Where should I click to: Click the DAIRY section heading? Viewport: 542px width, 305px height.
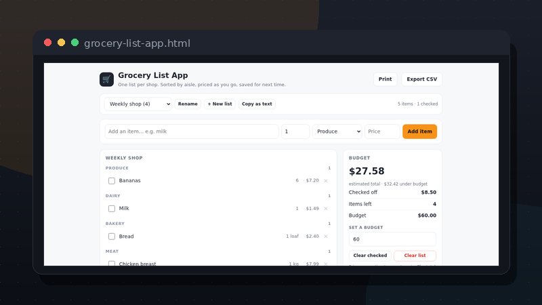point(112,196)
